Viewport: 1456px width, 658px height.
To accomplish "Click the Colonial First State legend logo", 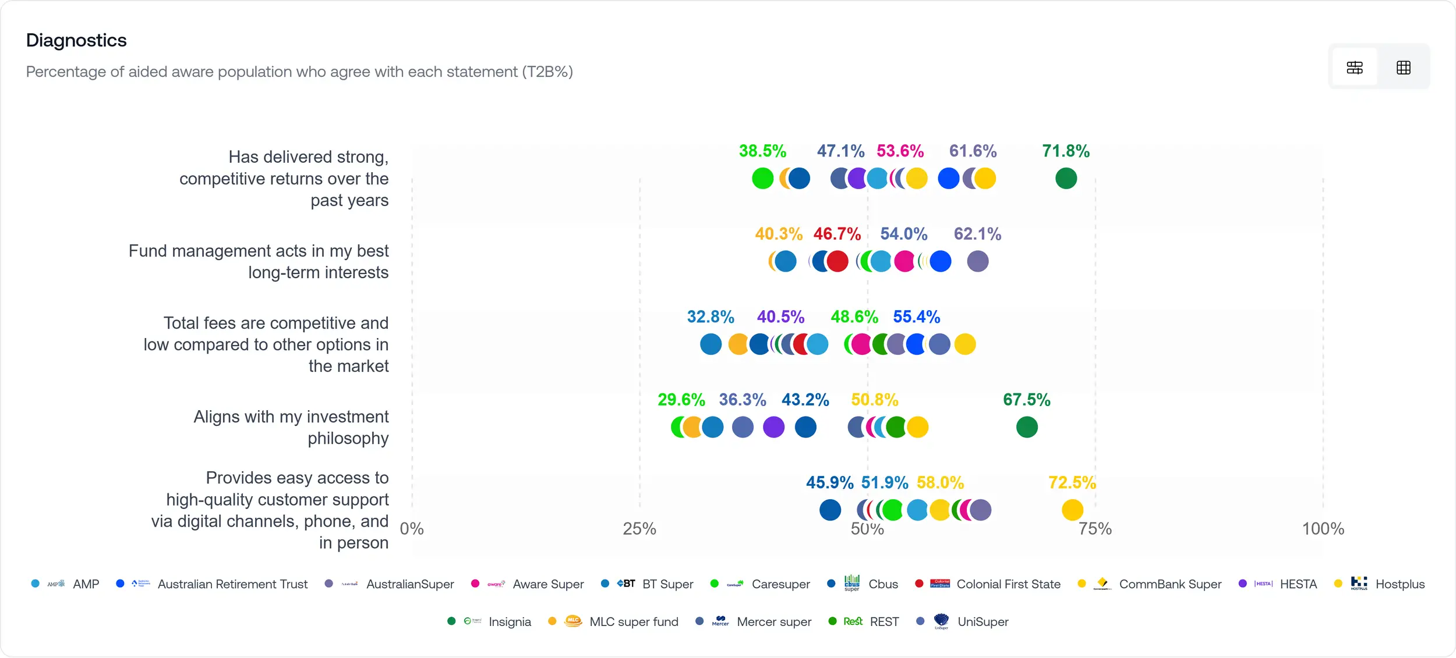I will point(940,584).
